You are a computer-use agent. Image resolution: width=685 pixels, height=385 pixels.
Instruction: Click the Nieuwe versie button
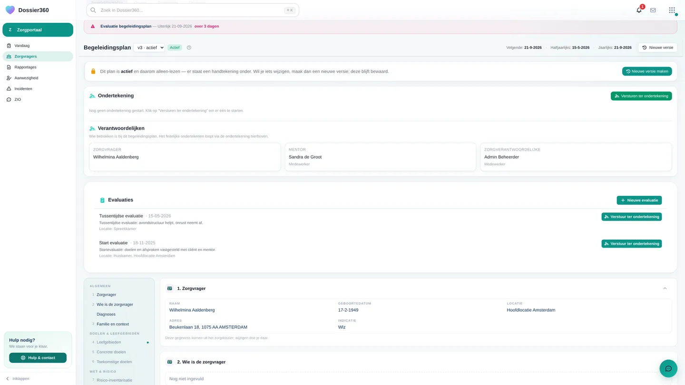[x=657, y=48]
